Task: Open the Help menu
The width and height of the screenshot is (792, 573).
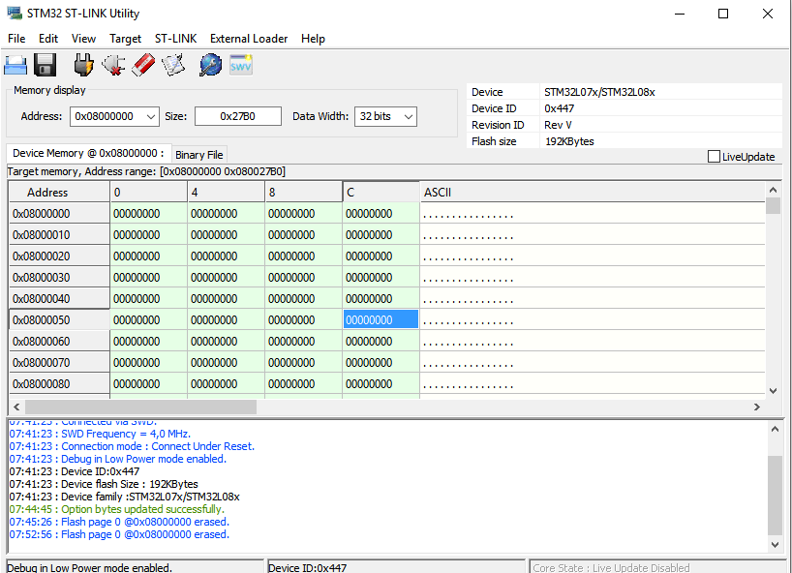Action: [x=313, y=39]
